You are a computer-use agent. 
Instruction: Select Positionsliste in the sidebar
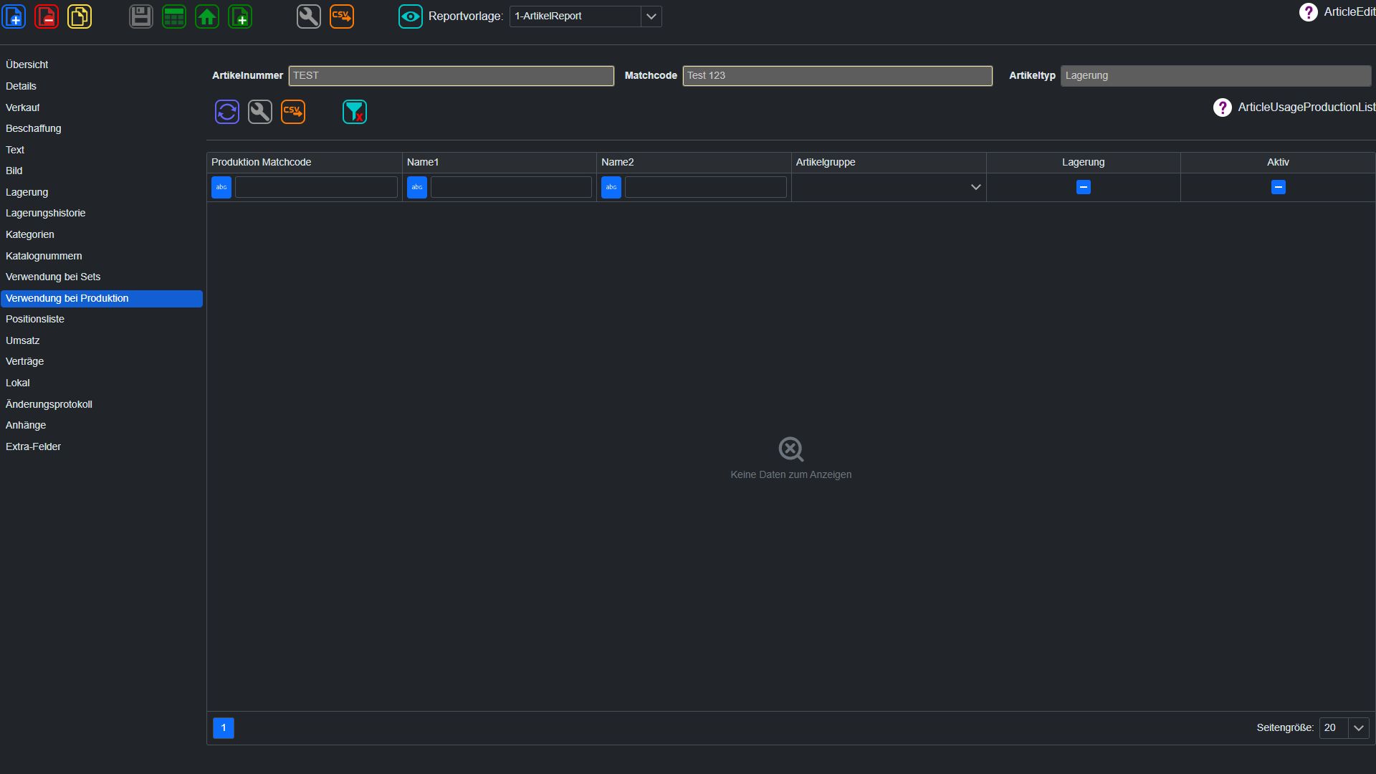click(101, 319)
